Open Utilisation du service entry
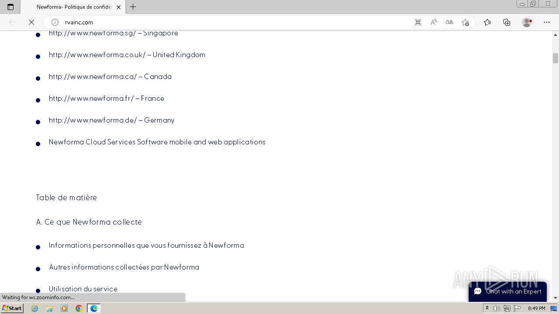The width and height of the screenshot is (559, 314). click(x=83, y=289)
